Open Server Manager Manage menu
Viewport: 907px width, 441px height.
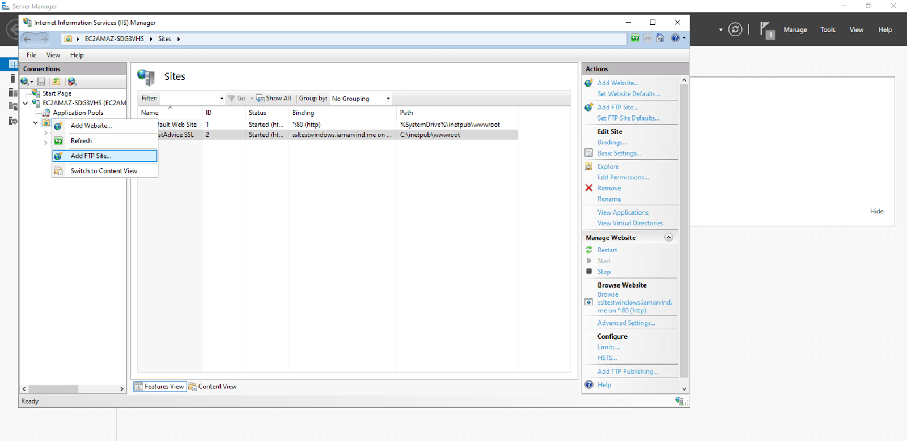coord(795,29)
